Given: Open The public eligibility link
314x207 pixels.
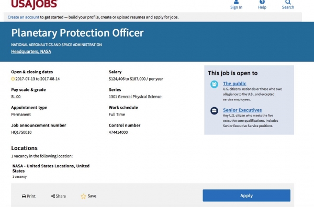Looking at the screenshot, I should (234, 84).
